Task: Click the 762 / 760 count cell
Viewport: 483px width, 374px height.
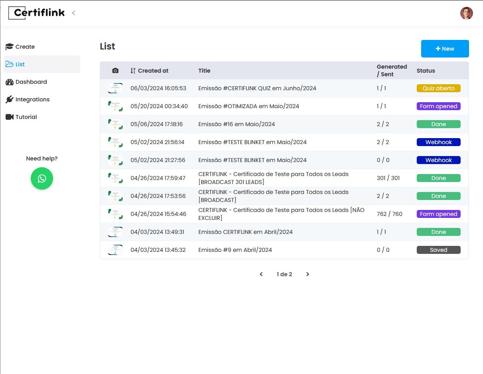Action: tap(390, 214)
